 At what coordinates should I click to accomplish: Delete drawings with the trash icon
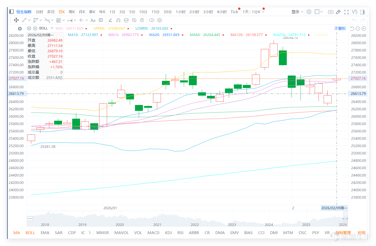[x=142, y=20]
